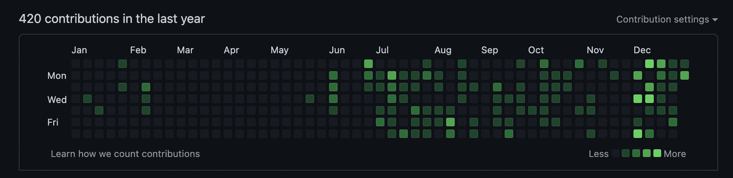733x178 pixels.
Task: Click the Mar month label
Action: point(185,50)
